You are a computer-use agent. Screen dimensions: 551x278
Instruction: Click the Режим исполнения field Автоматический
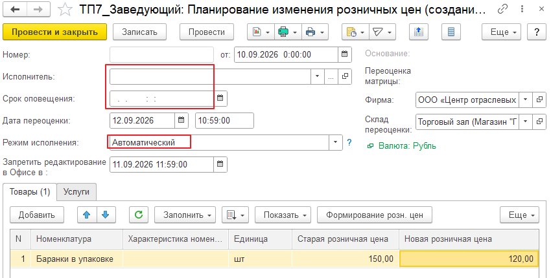pyautogui.click(x=219, y=142)
